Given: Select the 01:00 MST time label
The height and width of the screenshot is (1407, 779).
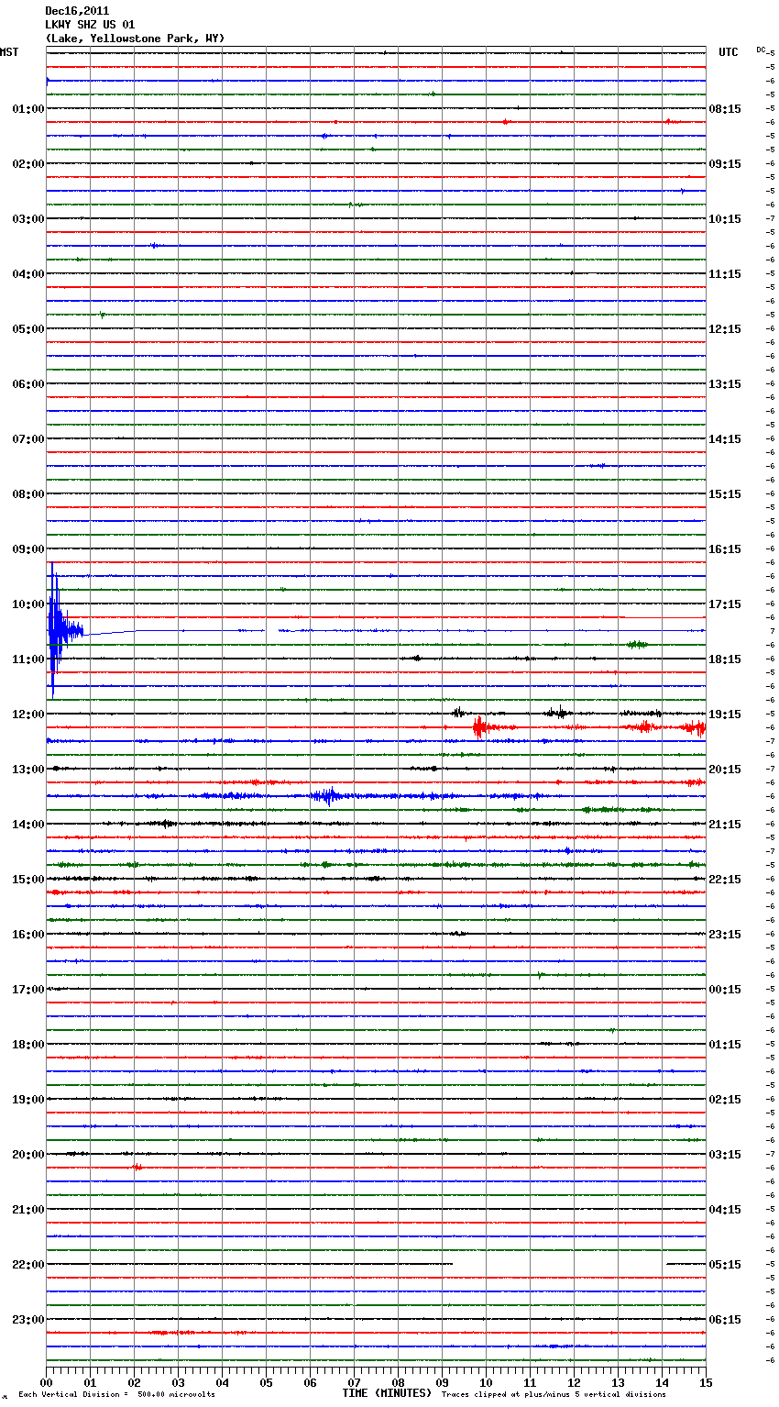Looking at the screenshot, I should pos(27,109).
